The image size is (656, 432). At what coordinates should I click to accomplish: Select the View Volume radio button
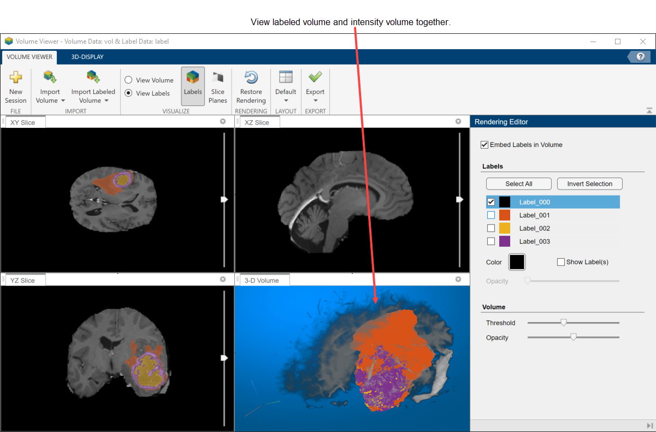point(128,80)
